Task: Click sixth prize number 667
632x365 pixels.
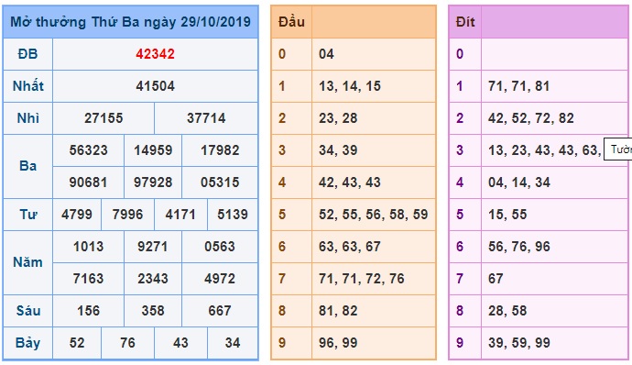Action: [220, 311]
